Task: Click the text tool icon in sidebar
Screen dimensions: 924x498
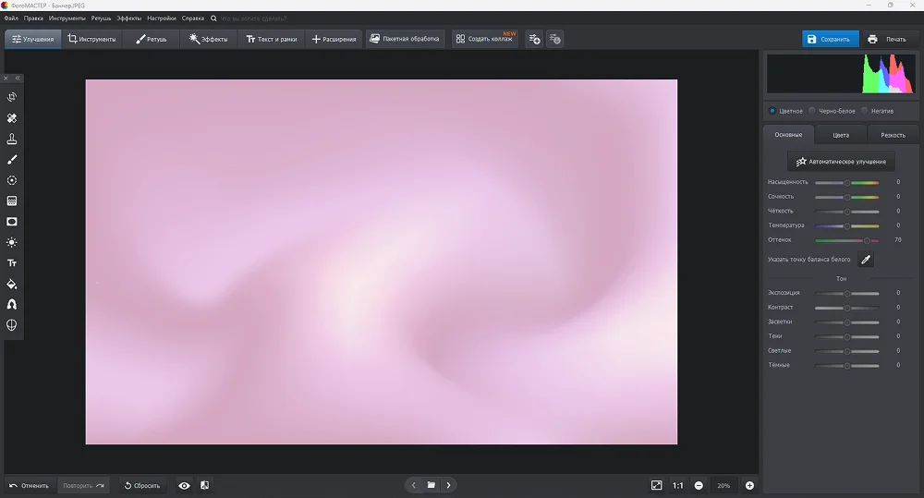Action: (12, 263)
